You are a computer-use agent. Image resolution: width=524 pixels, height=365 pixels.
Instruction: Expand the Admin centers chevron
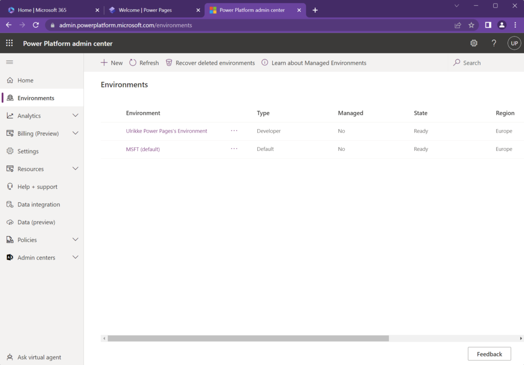76,257
